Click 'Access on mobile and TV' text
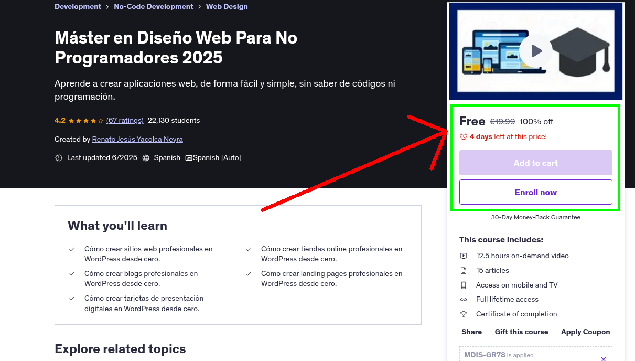635x361 pixels. 517,285
